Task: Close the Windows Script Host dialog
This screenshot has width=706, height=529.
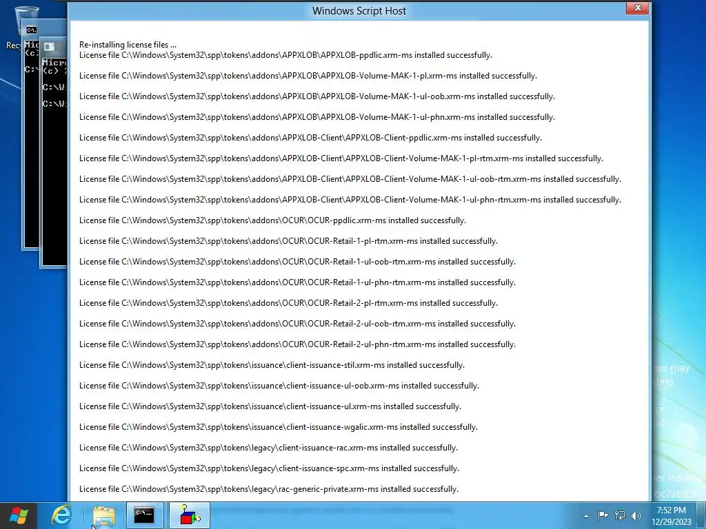Action: coord(638,8)
